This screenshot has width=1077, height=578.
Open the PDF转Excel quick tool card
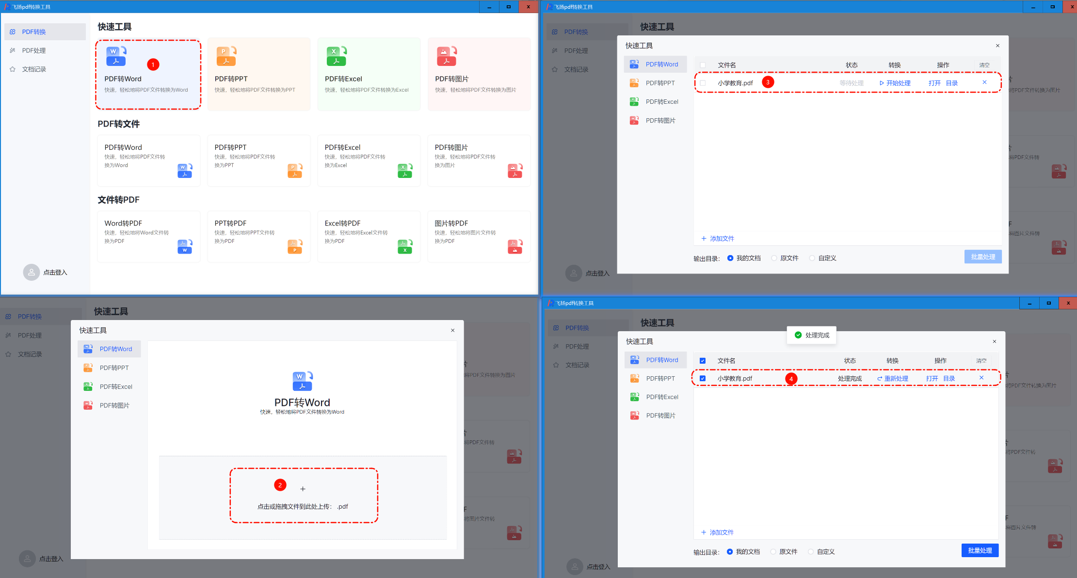point(369,74)
